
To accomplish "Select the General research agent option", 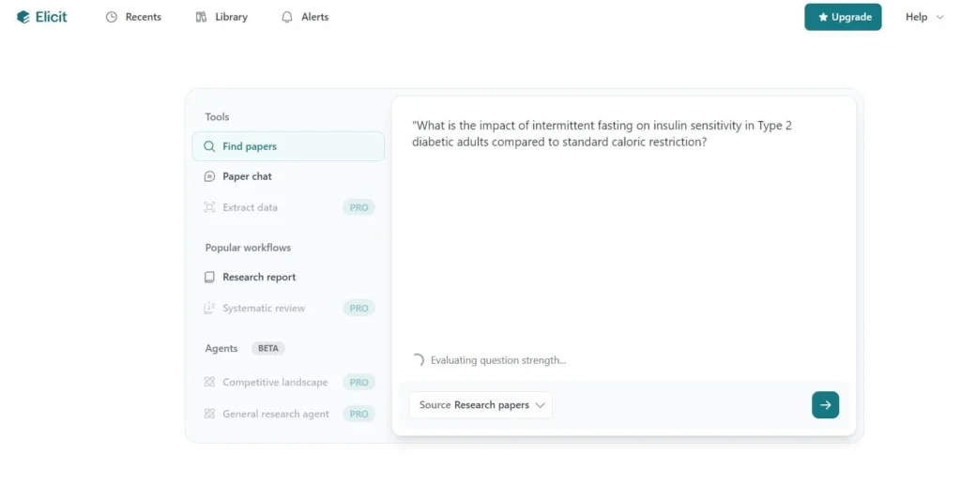I will pyautogui.click(x=275, y=414).
